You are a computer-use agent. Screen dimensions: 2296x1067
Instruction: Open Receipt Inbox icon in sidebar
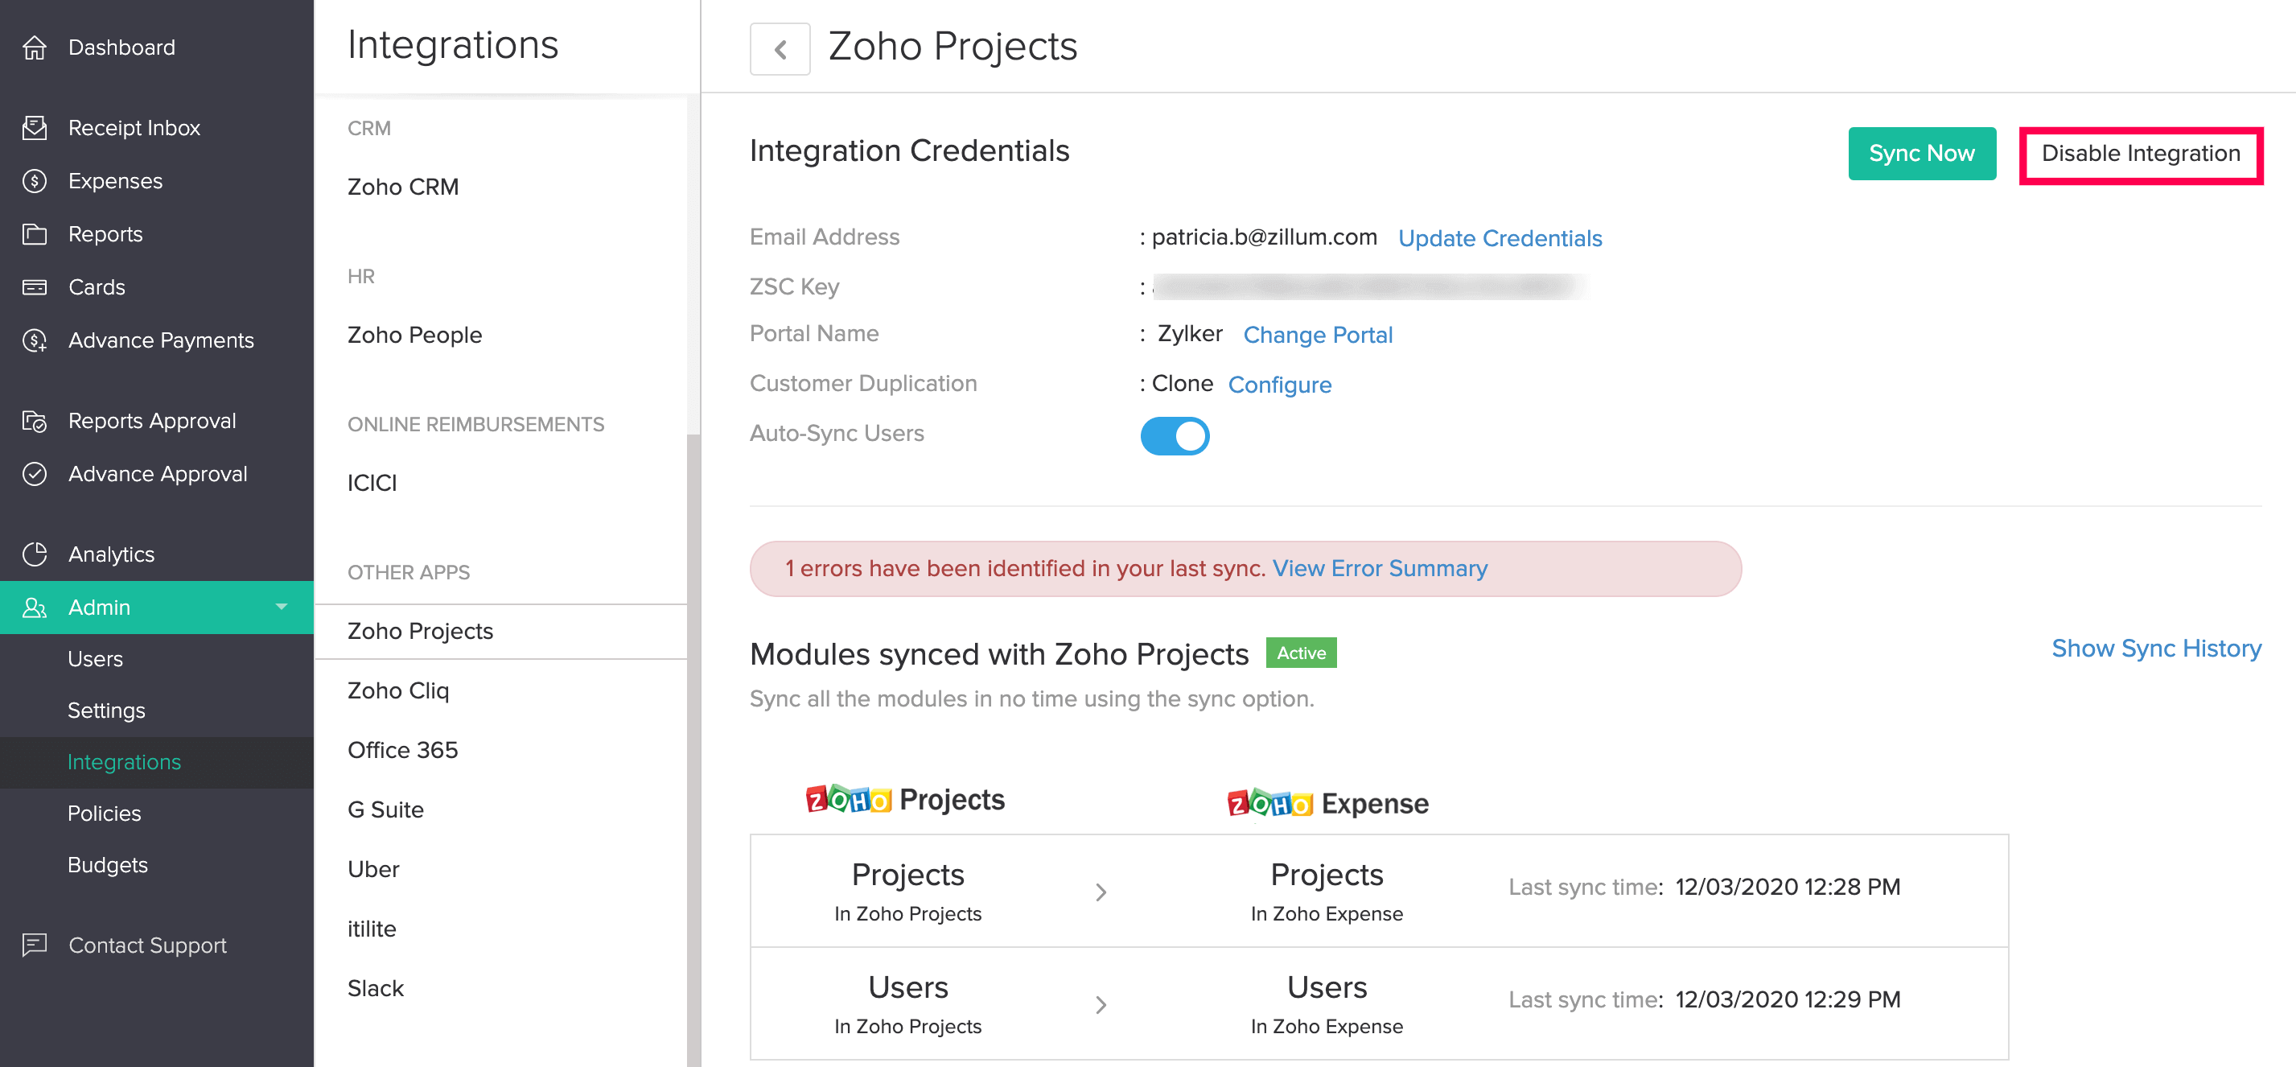tap(35, 129)
